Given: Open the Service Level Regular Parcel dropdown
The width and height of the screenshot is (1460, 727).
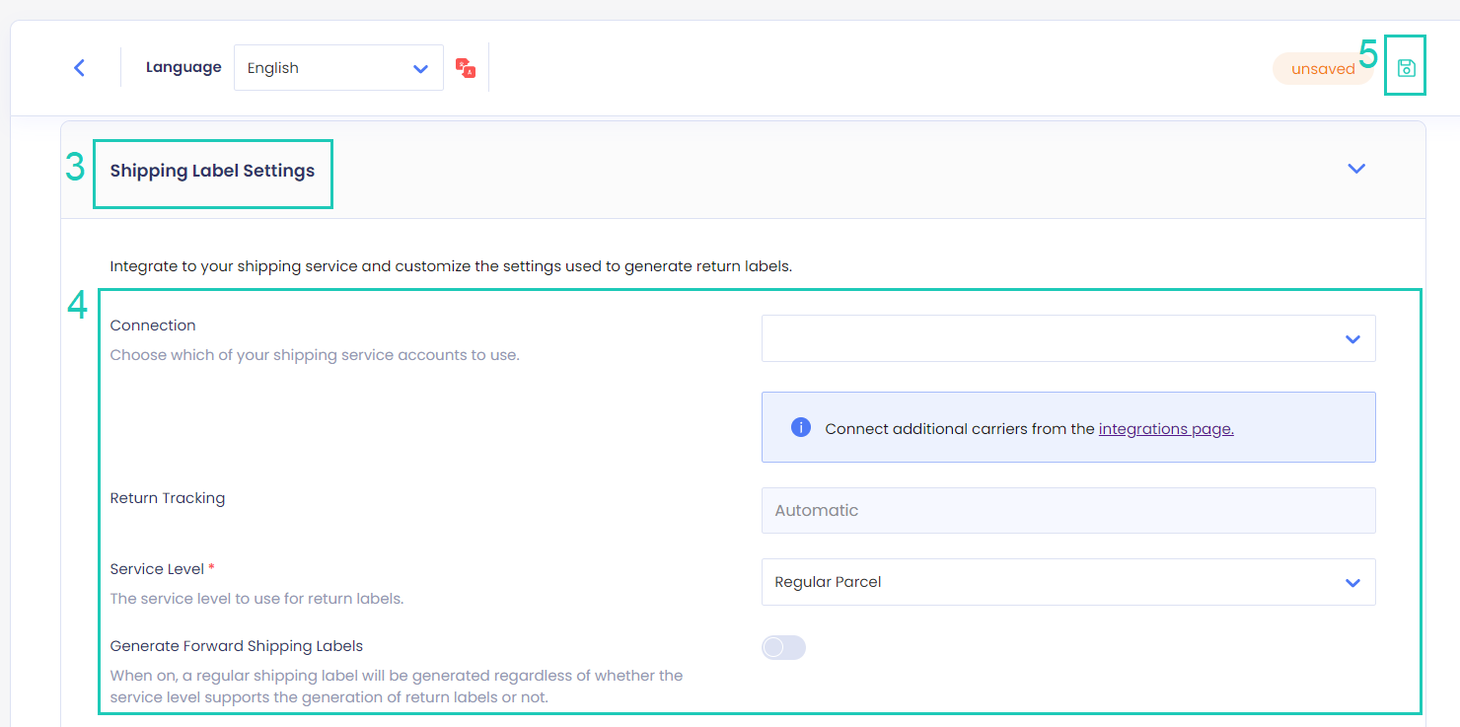Looking at the screenshot, I should pyautogui.click(x=1068, y=582).
